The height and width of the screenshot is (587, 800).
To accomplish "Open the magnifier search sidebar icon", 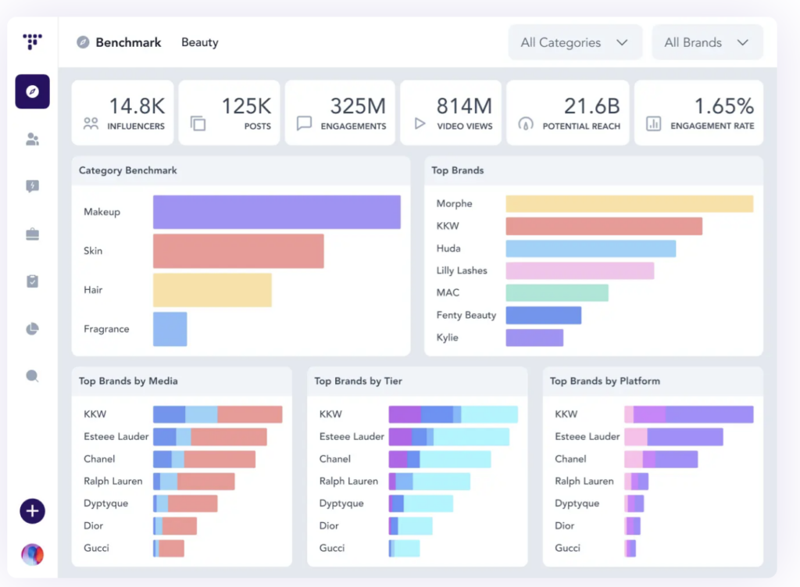I will tap(32, 376).
